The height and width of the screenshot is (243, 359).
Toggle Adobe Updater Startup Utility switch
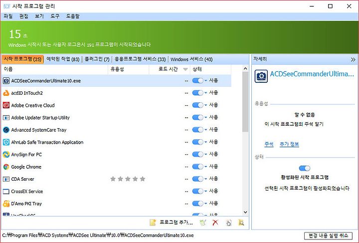(x=198, y=117)
